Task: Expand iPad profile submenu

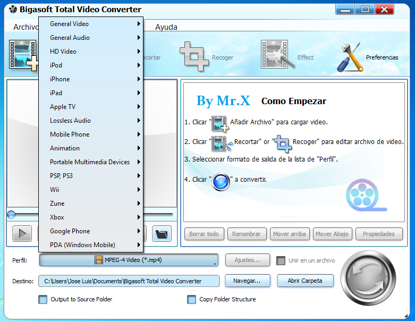Action: [x=91, y=93]
